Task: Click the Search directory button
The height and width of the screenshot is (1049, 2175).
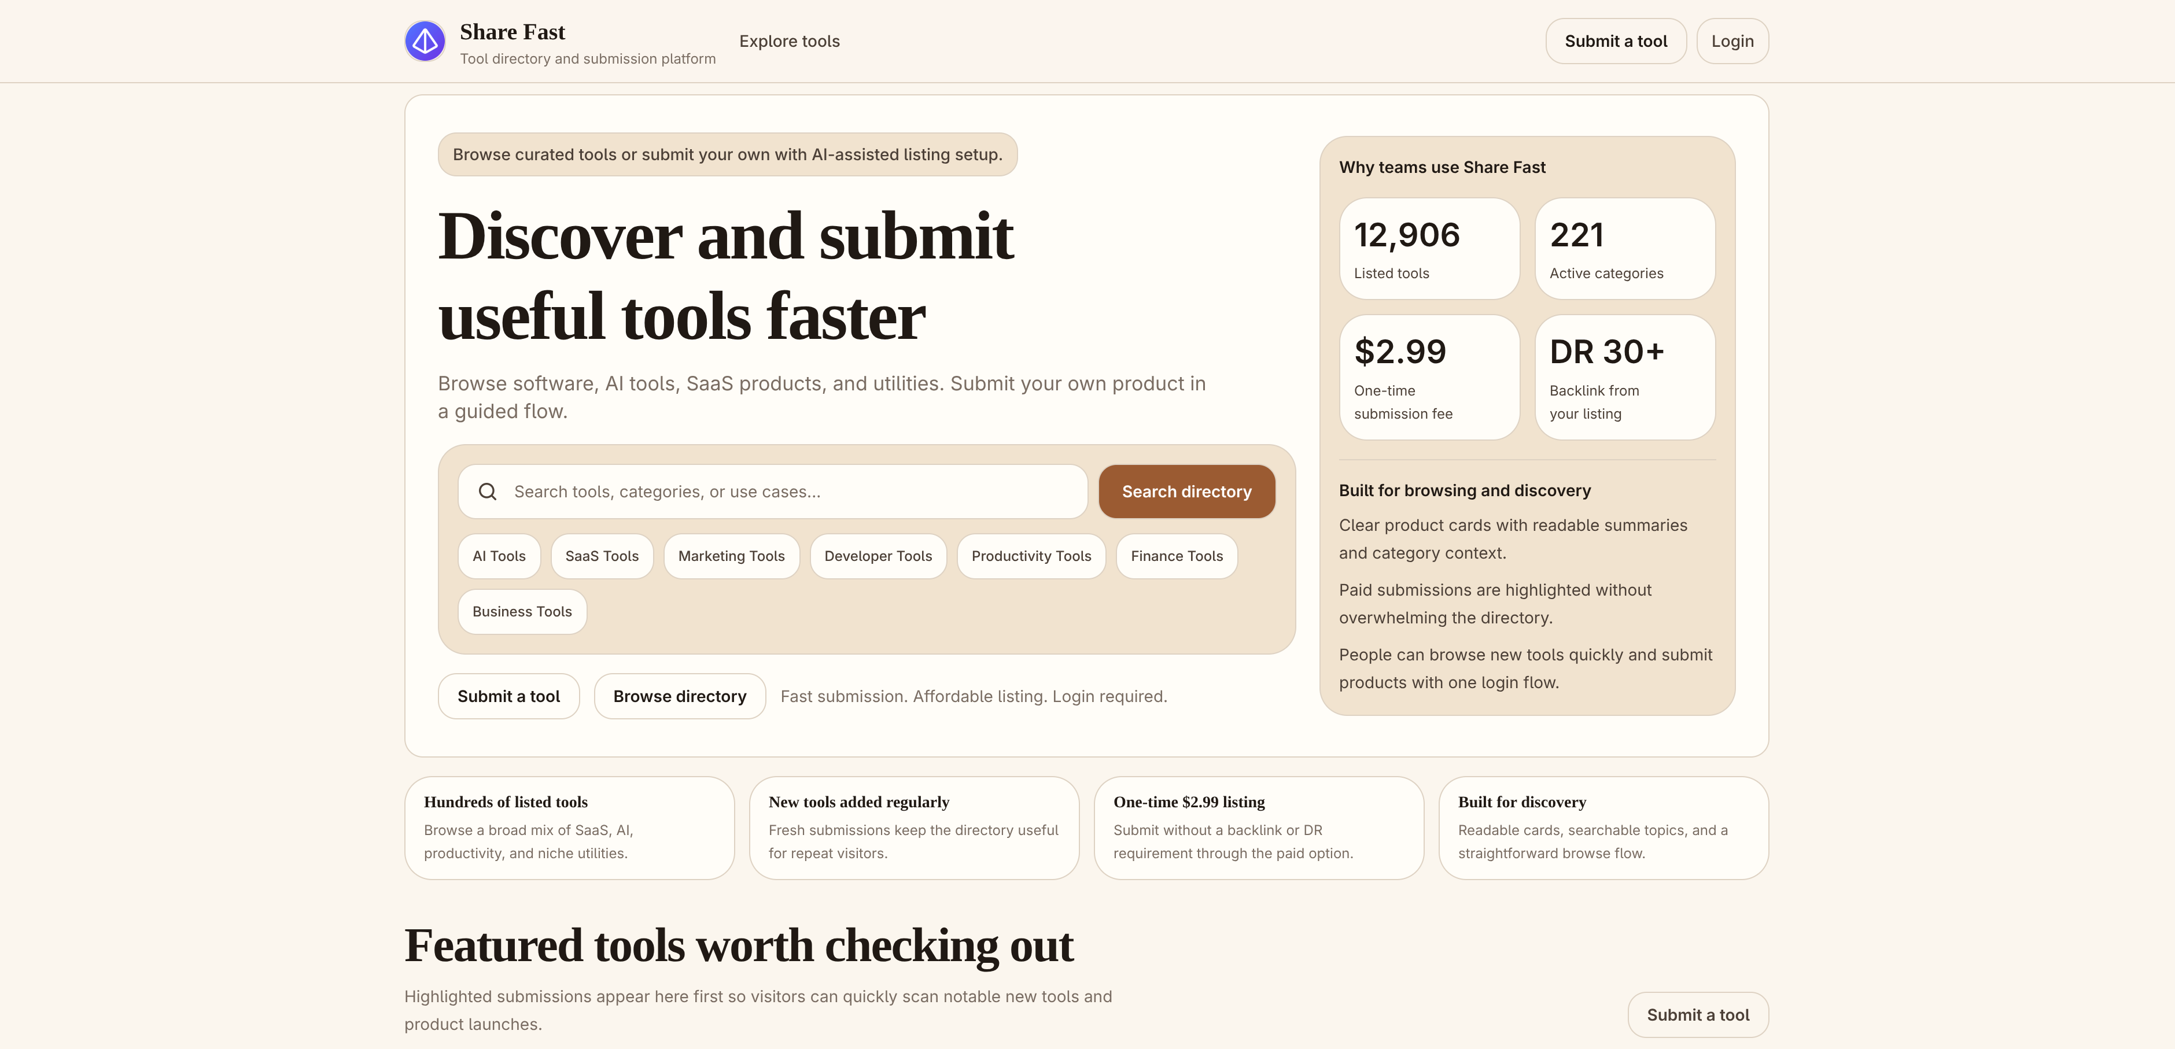Action: 1186,491
